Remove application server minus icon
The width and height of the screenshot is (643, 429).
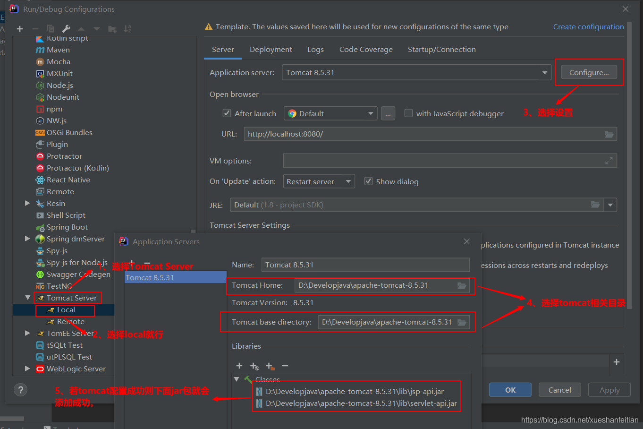pos(147,263)
